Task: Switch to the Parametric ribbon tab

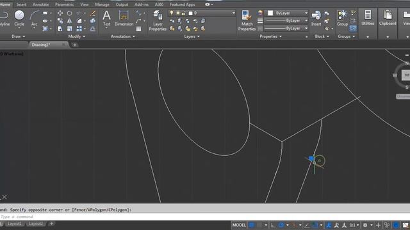Action: [x=64, y=4]
